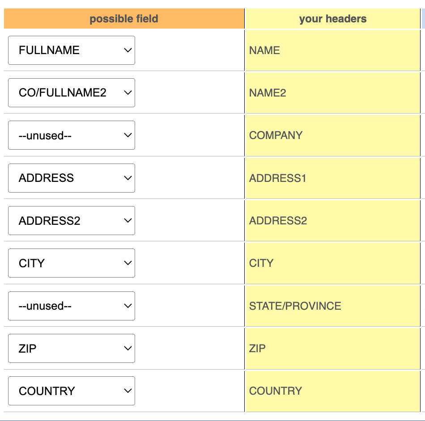Image resolution: width=425 pixels, height=421 pixels.
Task: Open the CITY possible field dropdown
Action: [72, 263]
